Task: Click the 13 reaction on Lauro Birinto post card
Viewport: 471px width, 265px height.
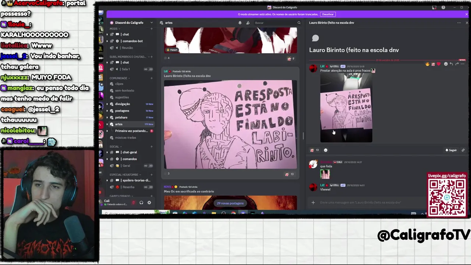Action: pos(290,174)
